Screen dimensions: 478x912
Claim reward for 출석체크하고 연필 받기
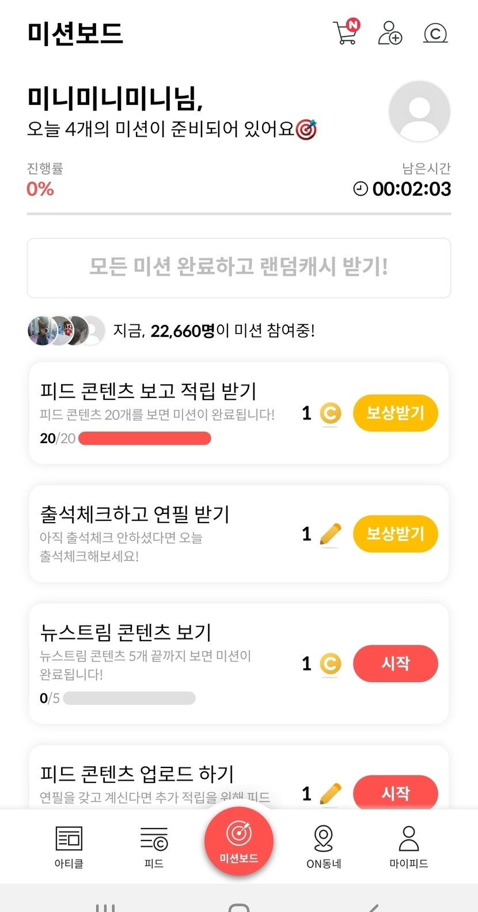(395, 533)
